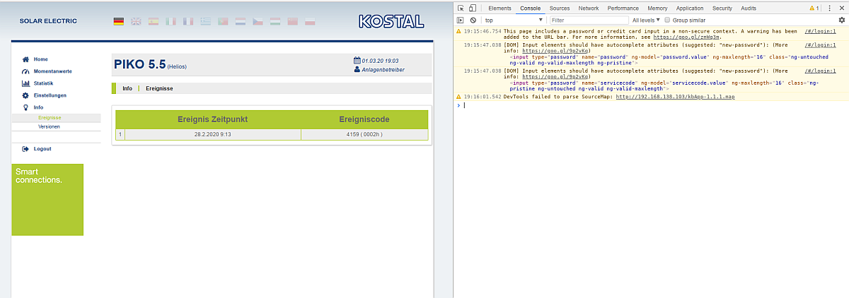This screenshot has width=849, height=298.
Task: Open /#/login:1 source link at 19:15:46.754
Action: pyautogui.click(x=821, y=31)
